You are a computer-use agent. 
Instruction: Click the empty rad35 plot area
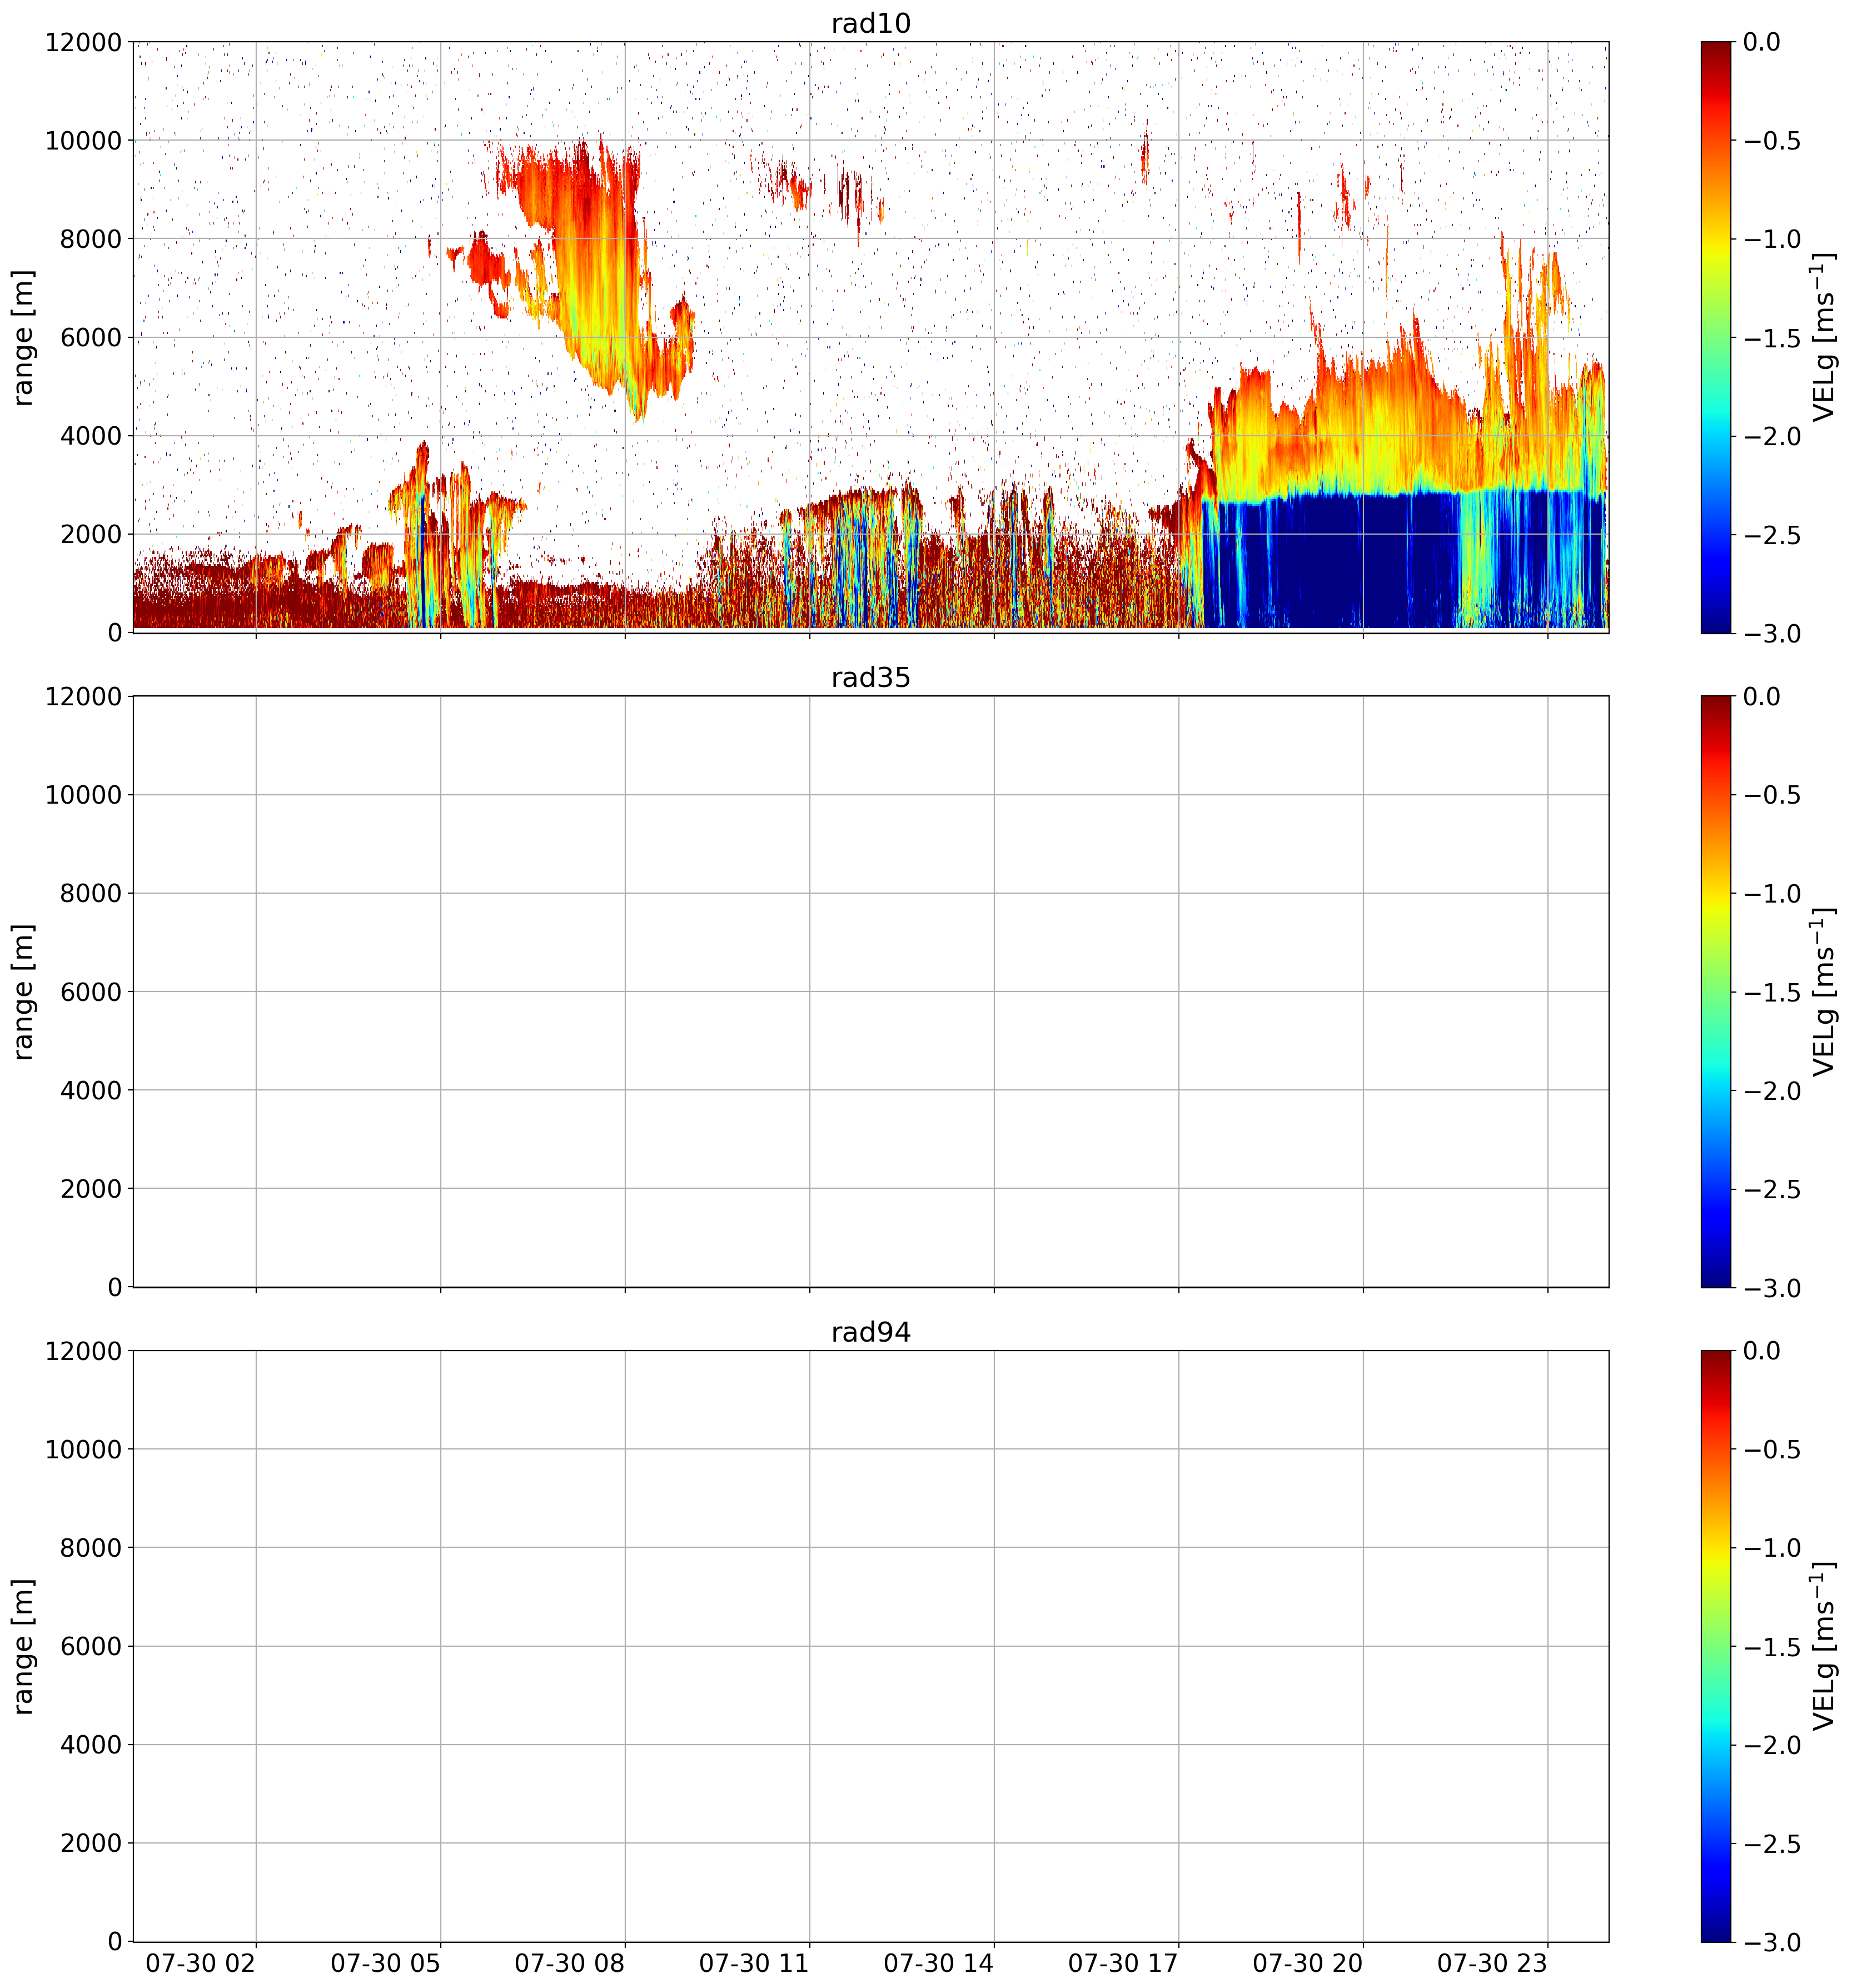pyautogui.click(x=870, y=991)
